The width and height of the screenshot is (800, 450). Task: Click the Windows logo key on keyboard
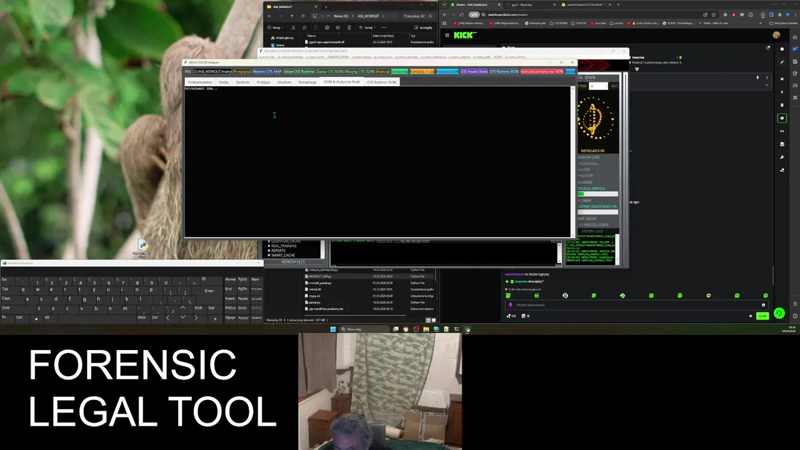pyautogui.click(x=36, y=319)
